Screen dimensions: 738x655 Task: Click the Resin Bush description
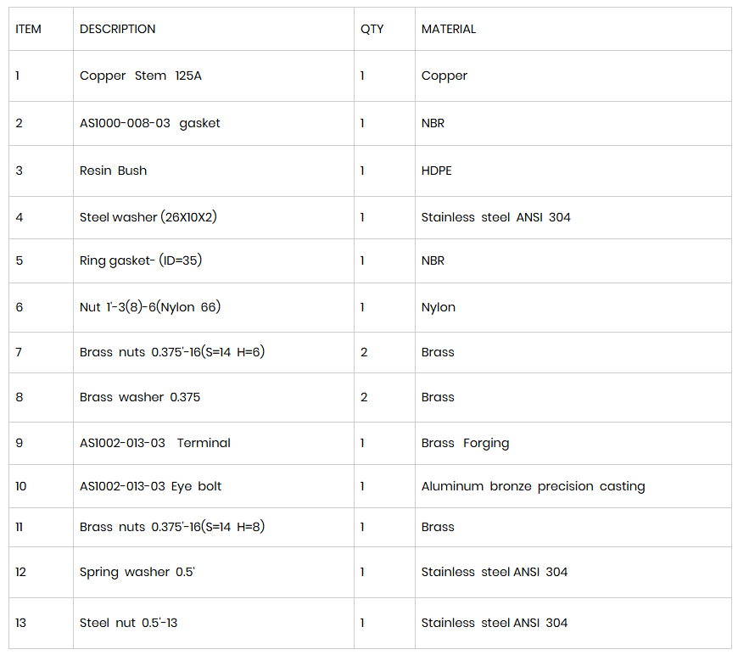pyautogui.click(x=113, y=171)
